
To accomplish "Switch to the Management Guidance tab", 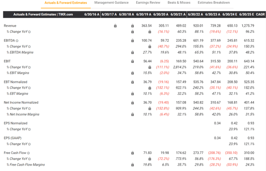I will (111, 3).
